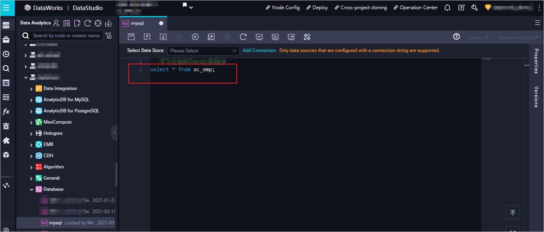Click the Node Config link
Screen dimensions: 544x232
click(x=283, y=8)
